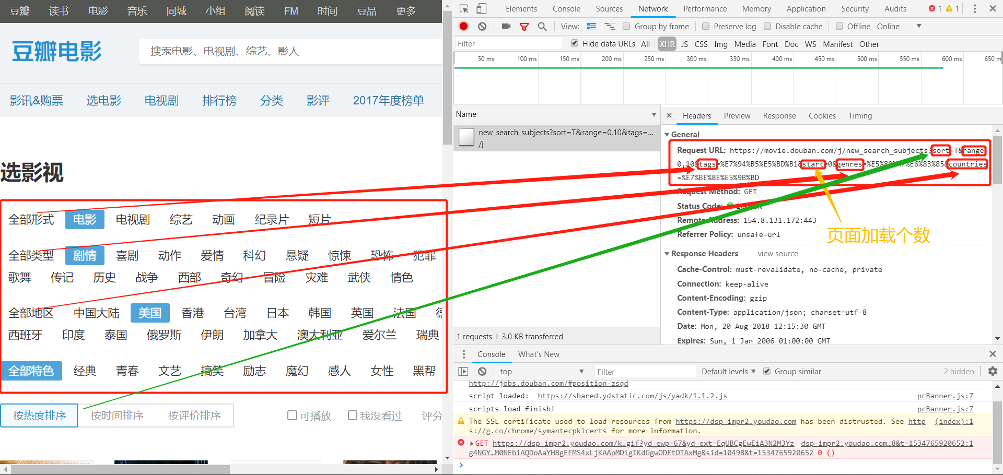Check the Offline checkbox
This screenshot has height=475, width=1003.
(x=839, y=26)
